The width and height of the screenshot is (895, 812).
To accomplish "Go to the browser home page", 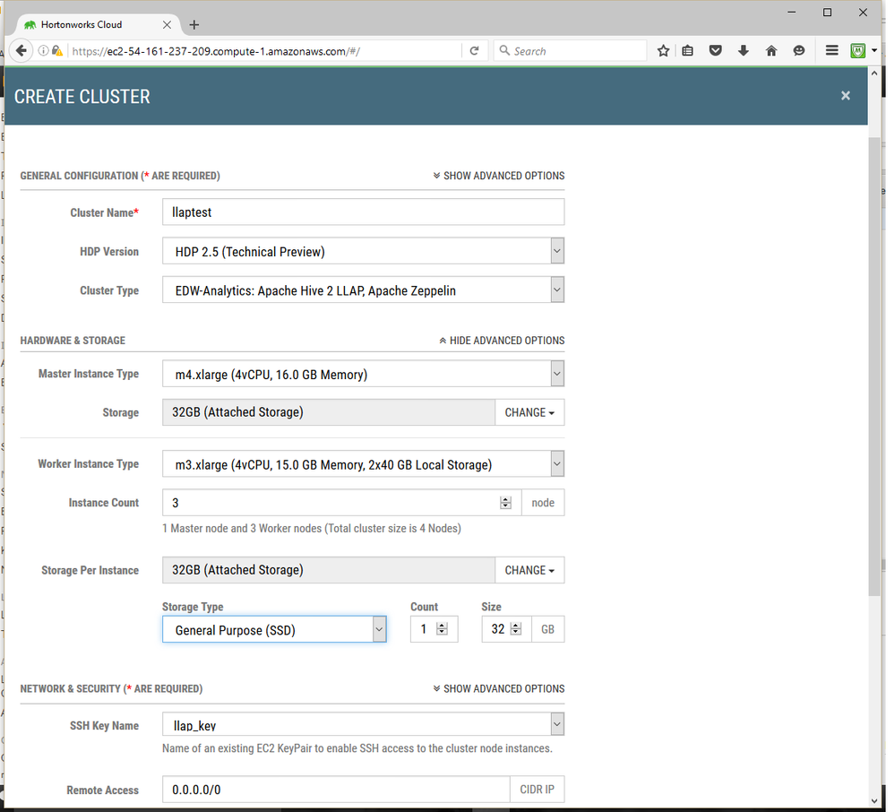I will [771, 50].
